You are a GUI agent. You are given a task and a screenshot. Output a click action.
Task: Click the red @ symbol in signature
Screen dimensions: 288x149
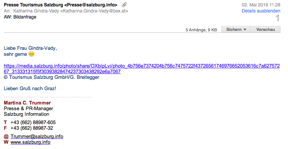pos(6,136)
